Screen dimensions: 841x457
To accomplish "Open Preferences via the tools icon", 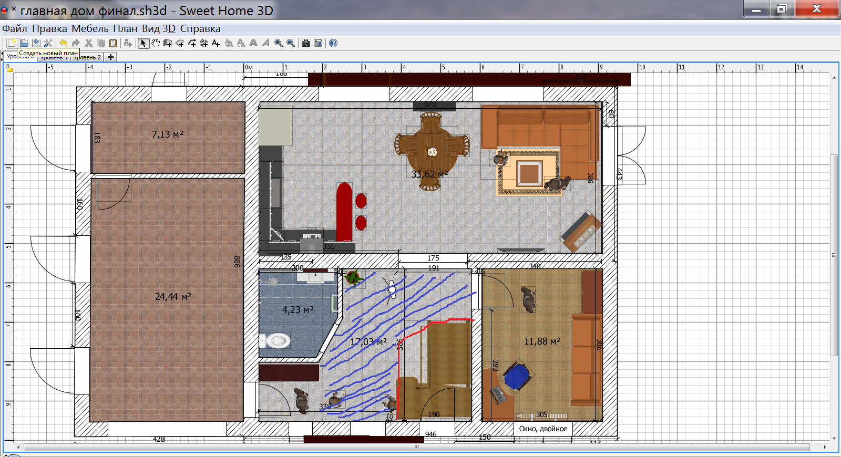I will point(48,43).
